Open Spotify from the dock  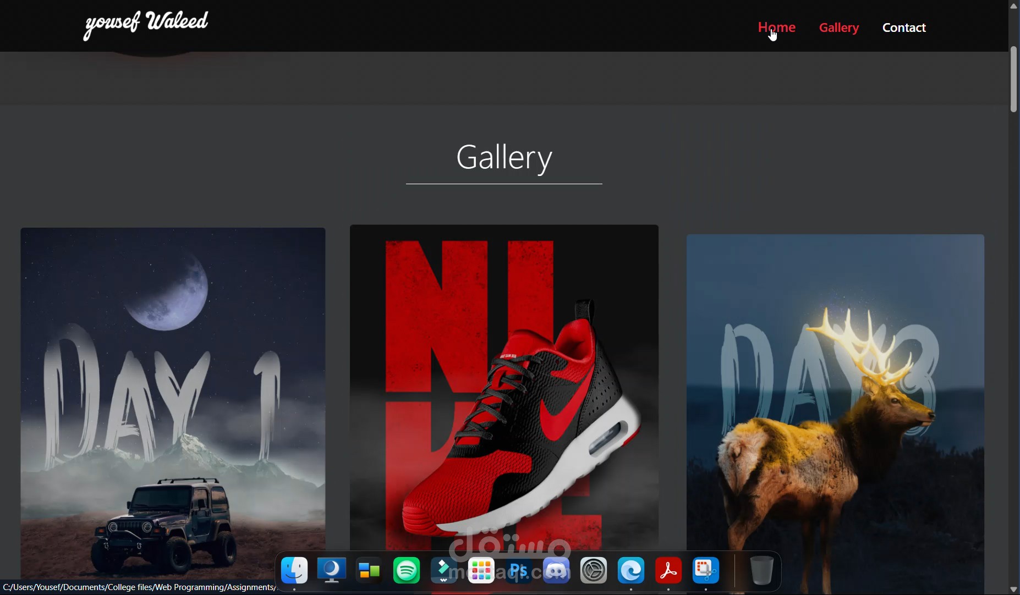tap(407, 571)
